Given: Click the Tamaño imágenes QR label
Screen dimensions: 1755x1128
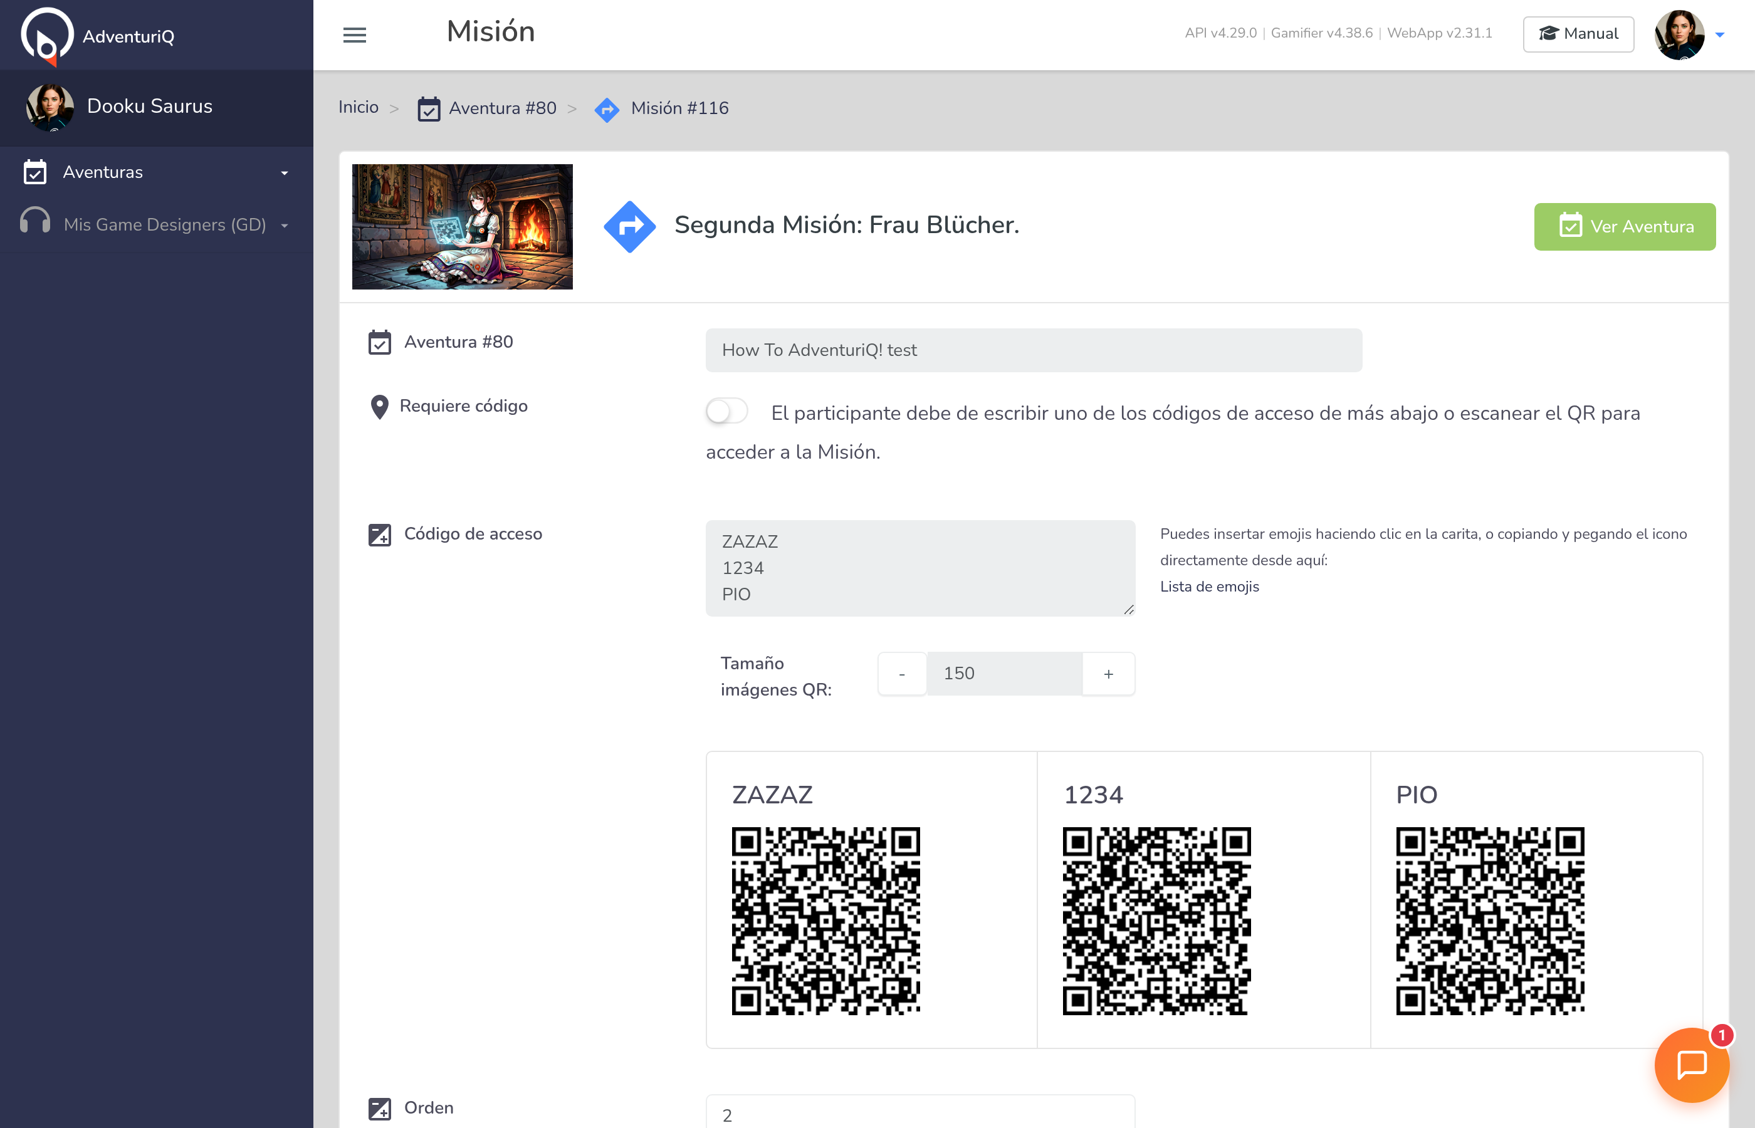Looking at the screenshot, I should [776, 676].
